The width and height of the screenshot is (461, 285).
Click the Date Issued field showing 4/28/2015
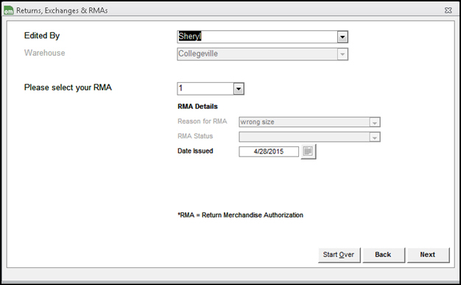[269, 151]
